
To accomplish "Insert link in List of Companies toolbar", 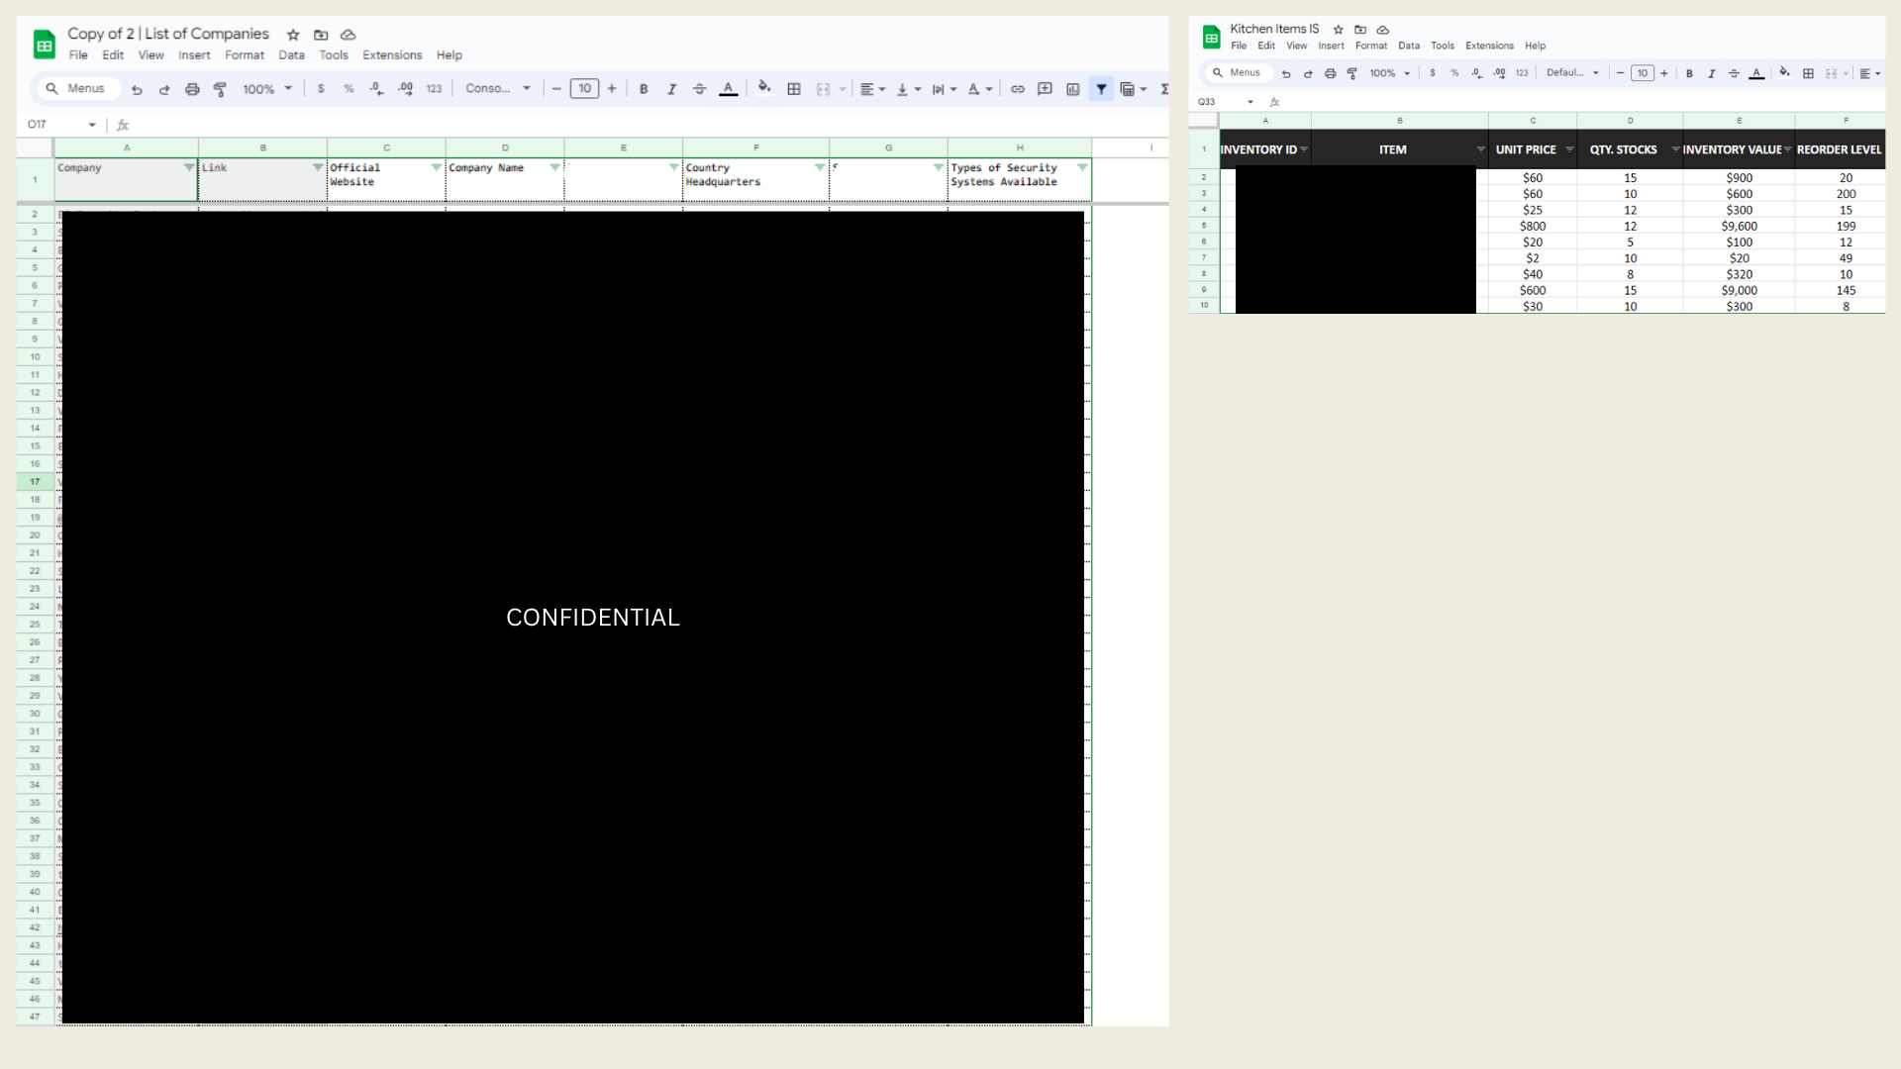I will point(1017,89).
